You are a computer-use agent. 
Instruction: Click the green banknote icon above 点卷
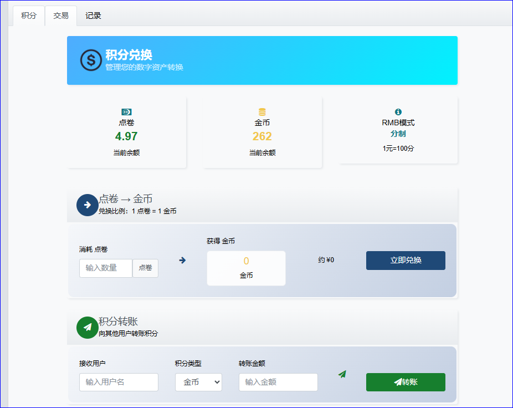126,112
